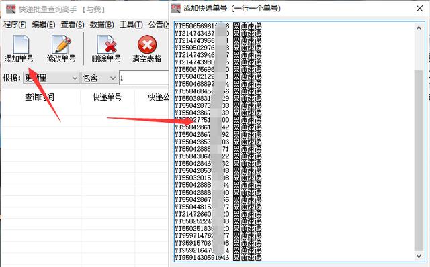Click the dialog's title bar app icon
The width and height of the screenshot is (430, 267).
tap(176, 9)
